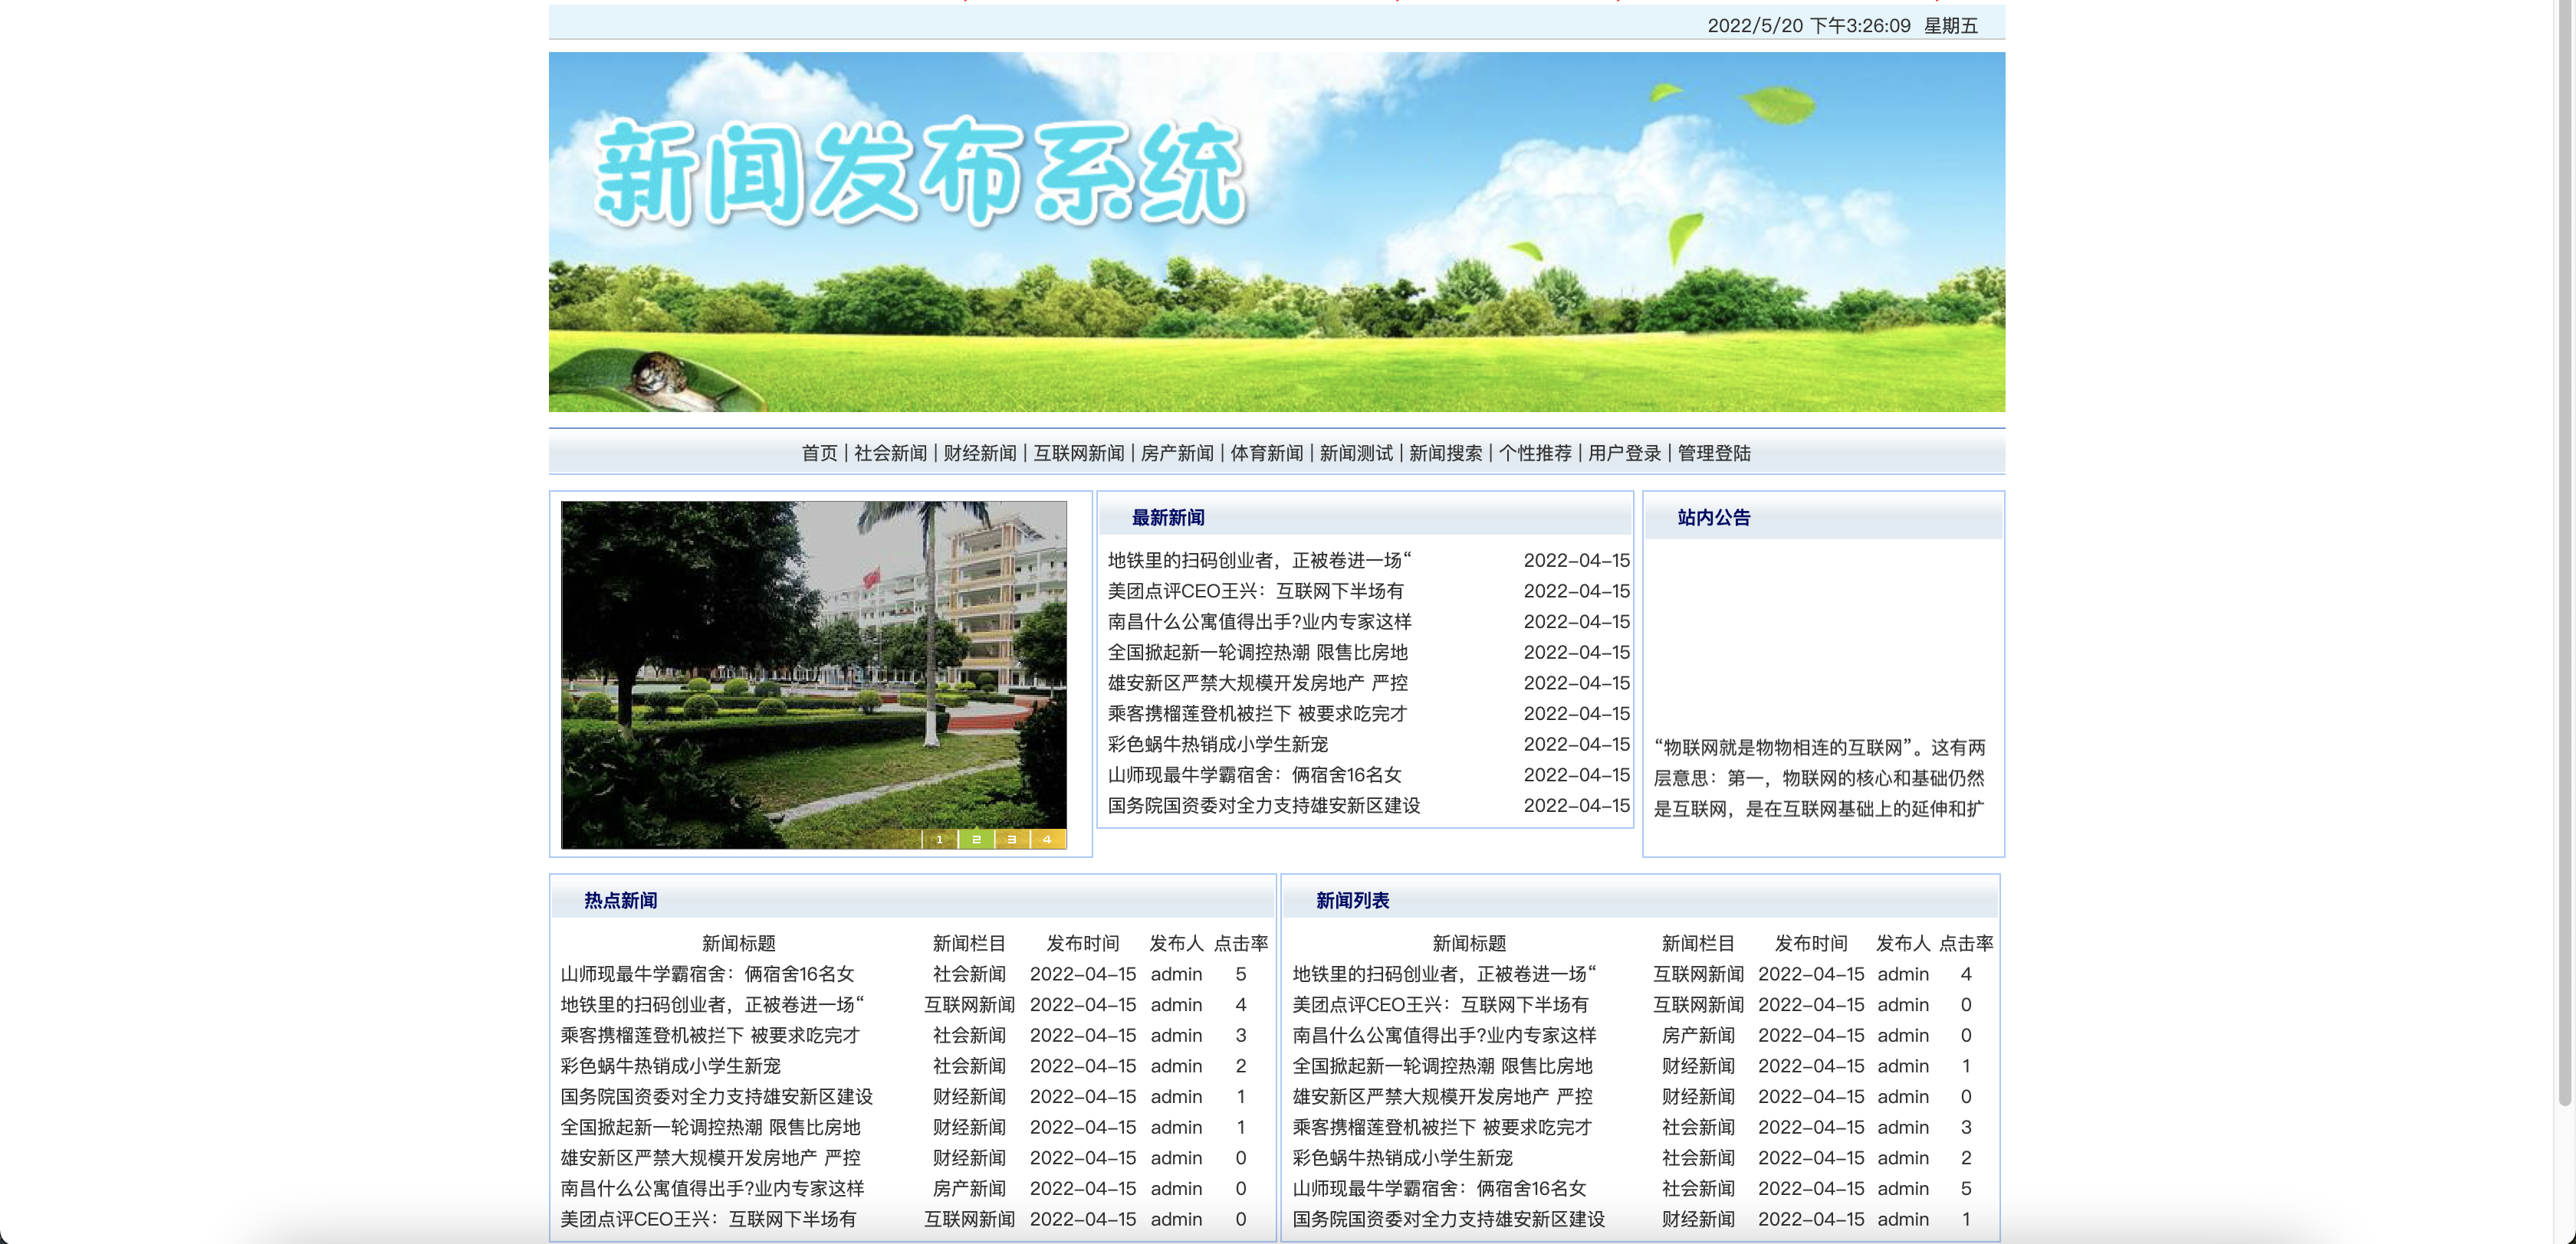The height and width of the screenshot is (1244, 2576).
Task: Open the 首页 navigation link
Action: point(819,453)
